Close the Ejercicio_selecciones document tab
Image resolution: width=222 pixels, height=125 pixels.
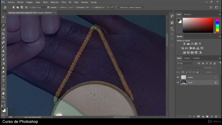[55, 12]
